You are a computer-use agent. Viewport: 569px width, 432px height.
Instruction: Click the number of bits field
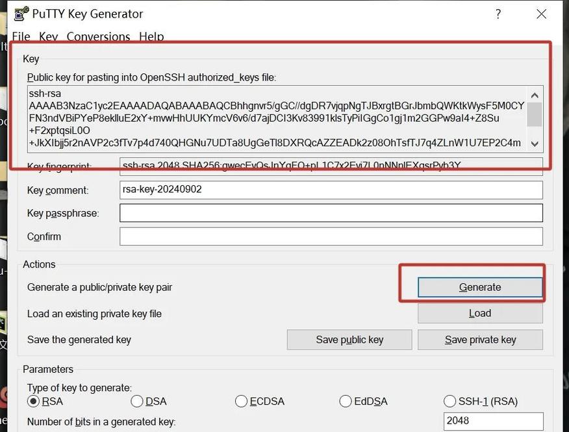(494, 421)
